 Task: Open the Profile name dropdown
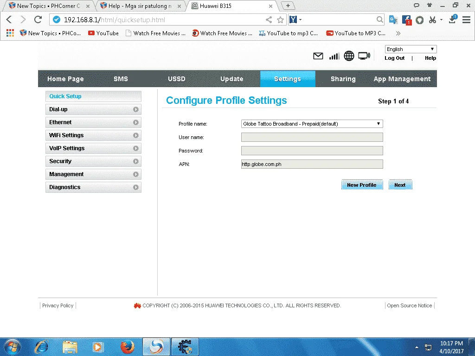pyautogui.click(x=312, y=124)
